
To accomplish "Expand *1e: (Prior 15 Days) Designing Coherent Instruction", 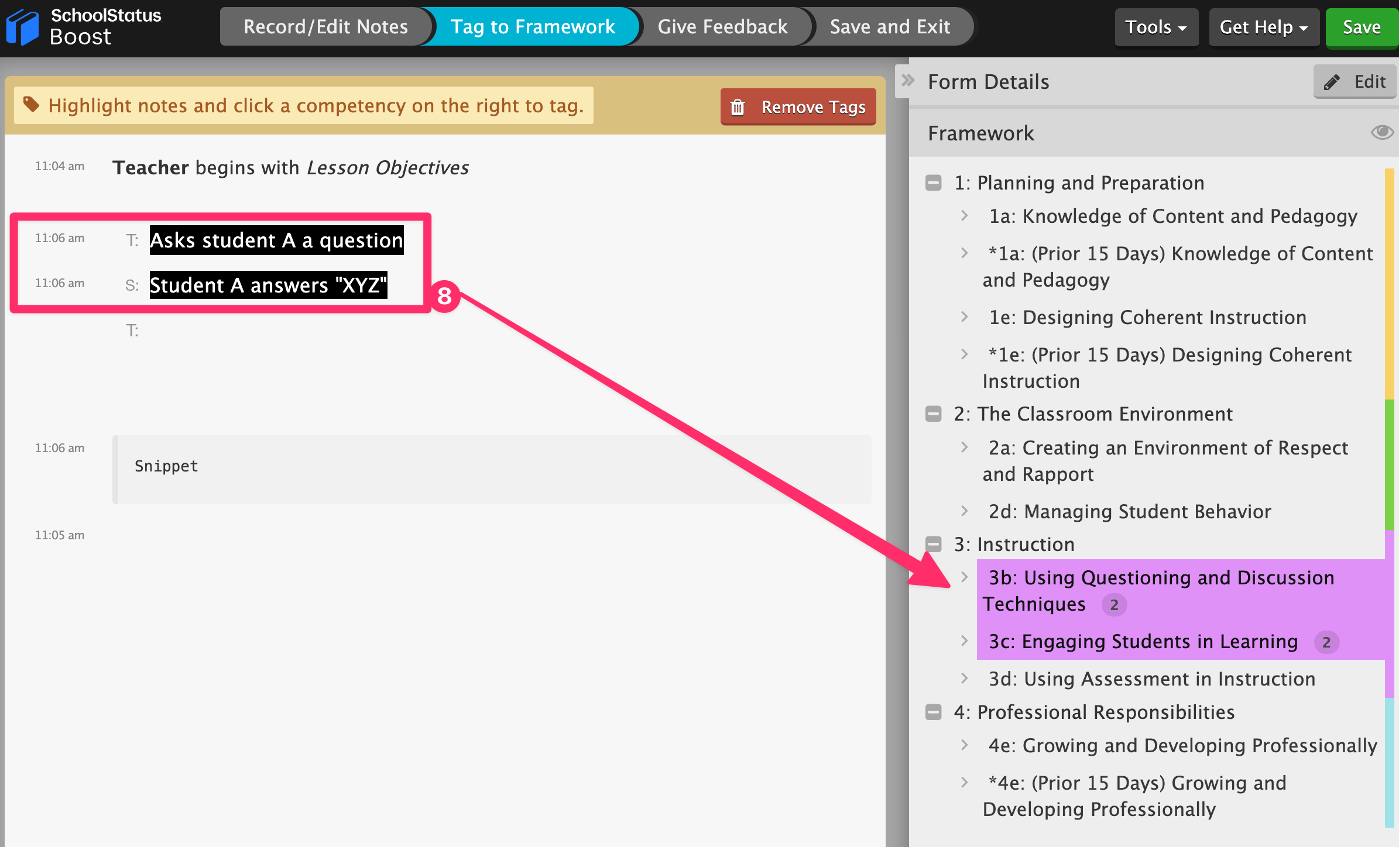I will point(964,354).
